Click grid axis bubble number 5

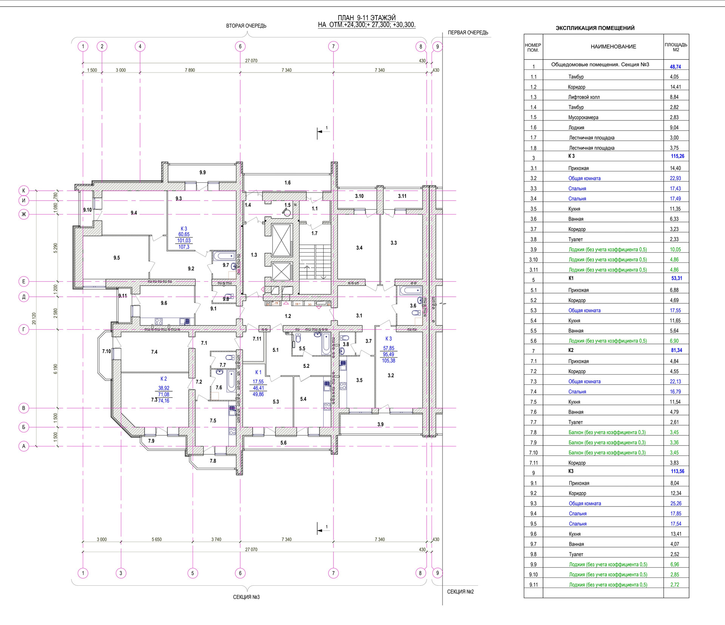pyautogui.click(x=193, y=573)
